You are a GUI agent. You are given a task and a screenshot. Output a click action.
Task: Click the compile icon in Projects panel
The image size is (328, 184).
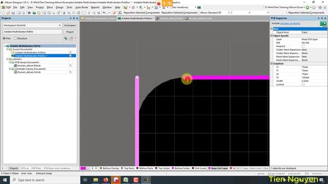(66, 38)
